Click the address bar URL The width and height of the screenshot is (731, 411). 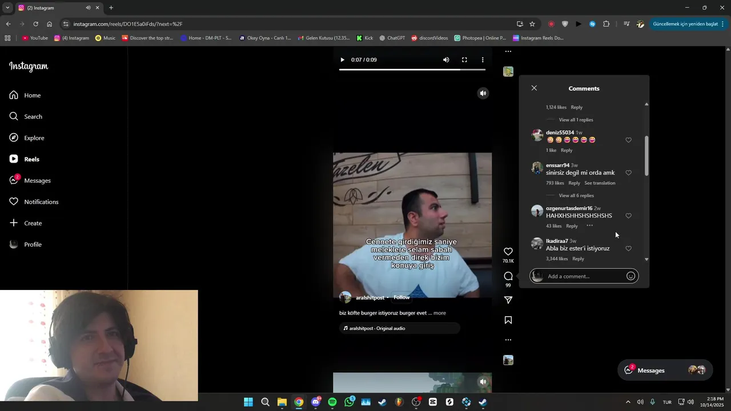pyautogui.click(x=128, y=24)
